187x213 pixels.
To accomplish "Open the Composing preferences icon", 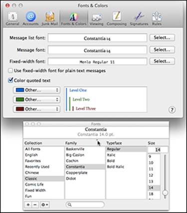I will (117, 18).
